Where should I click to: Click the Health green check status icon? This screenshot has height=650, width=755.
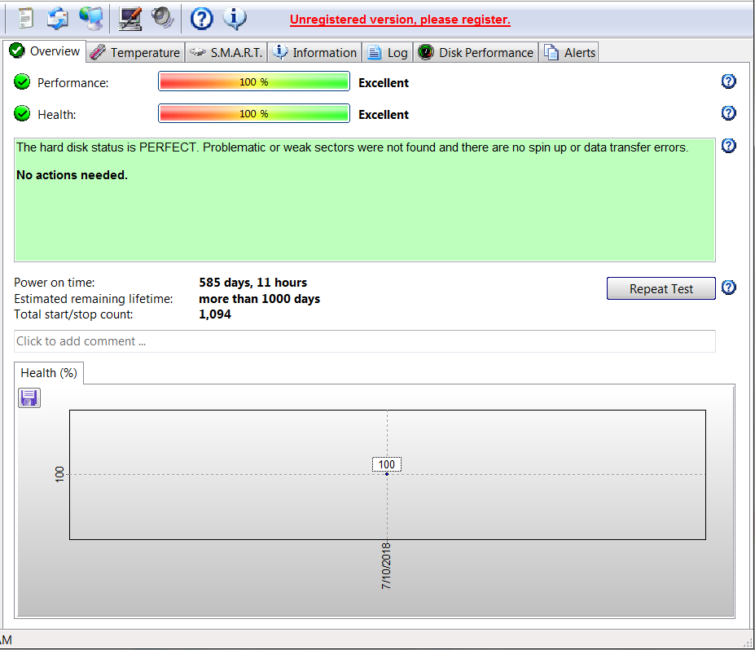coord(22,114)
